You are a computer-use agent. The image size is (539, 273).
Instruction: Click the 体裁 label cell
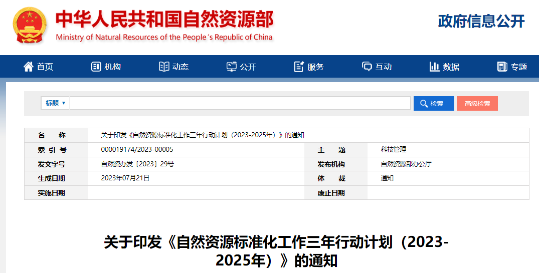coord(336,178)
